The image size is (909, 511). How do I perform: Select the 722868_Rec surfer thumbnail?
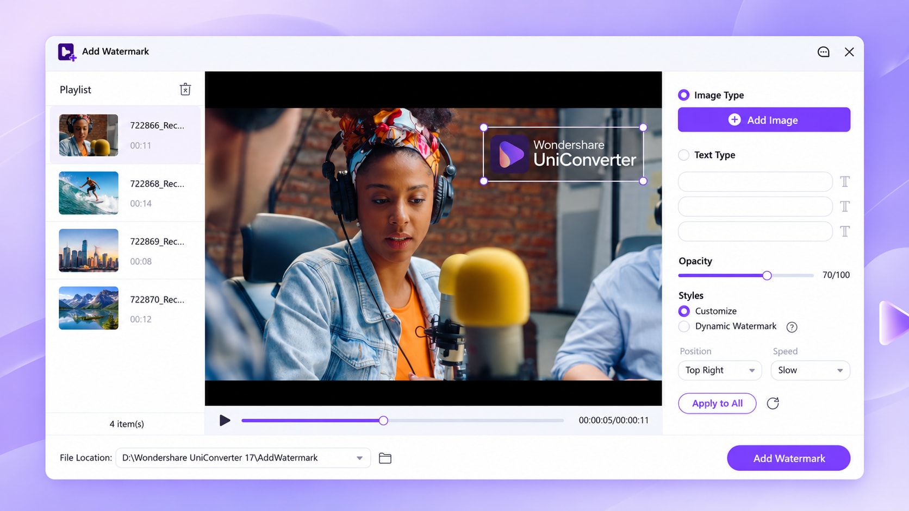click(89, 193)
